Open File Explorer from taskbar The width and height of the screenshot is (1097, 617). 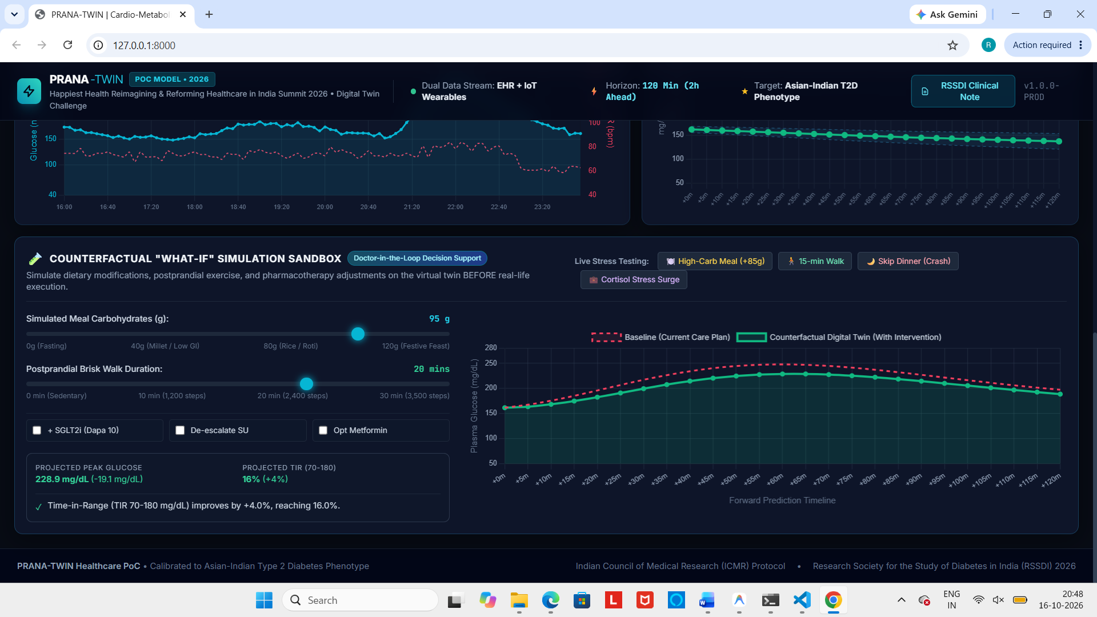(x=519, y=600)
